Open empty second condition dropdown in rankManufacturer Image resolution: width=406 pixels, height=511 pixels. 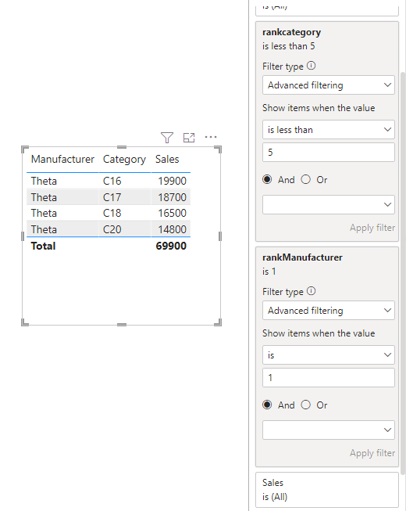click(329, 430)
